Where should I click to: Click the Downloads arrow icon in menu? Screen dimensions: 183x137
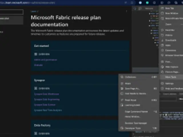click(162, 40)
